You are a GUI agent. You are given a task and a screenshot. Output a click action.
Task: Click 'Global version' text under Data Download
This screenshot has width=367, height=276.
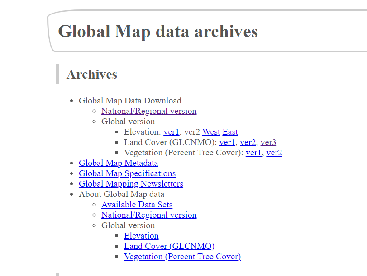point(128,122)
